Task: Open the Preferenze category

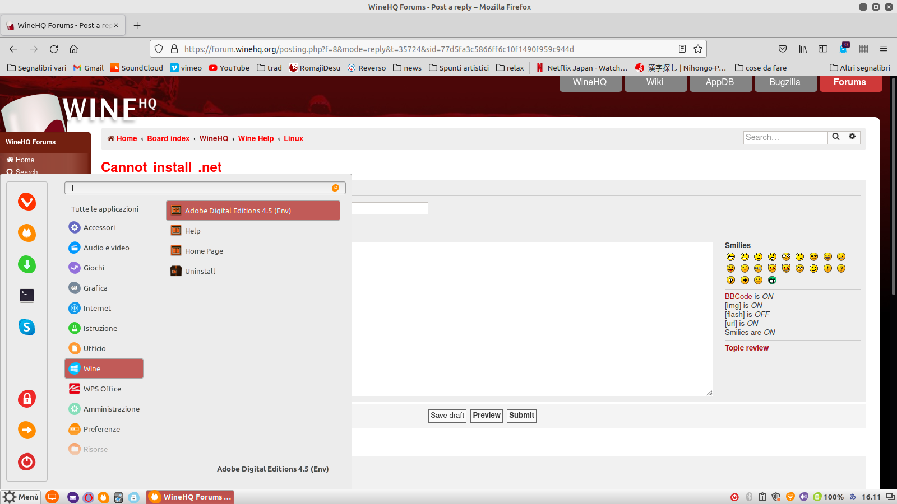Action: (x=104, y=429)
